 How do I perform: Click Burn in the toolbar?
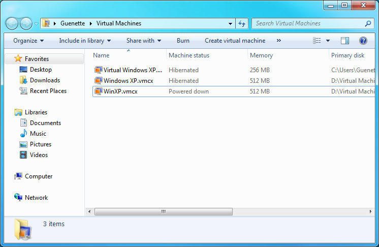183,41
